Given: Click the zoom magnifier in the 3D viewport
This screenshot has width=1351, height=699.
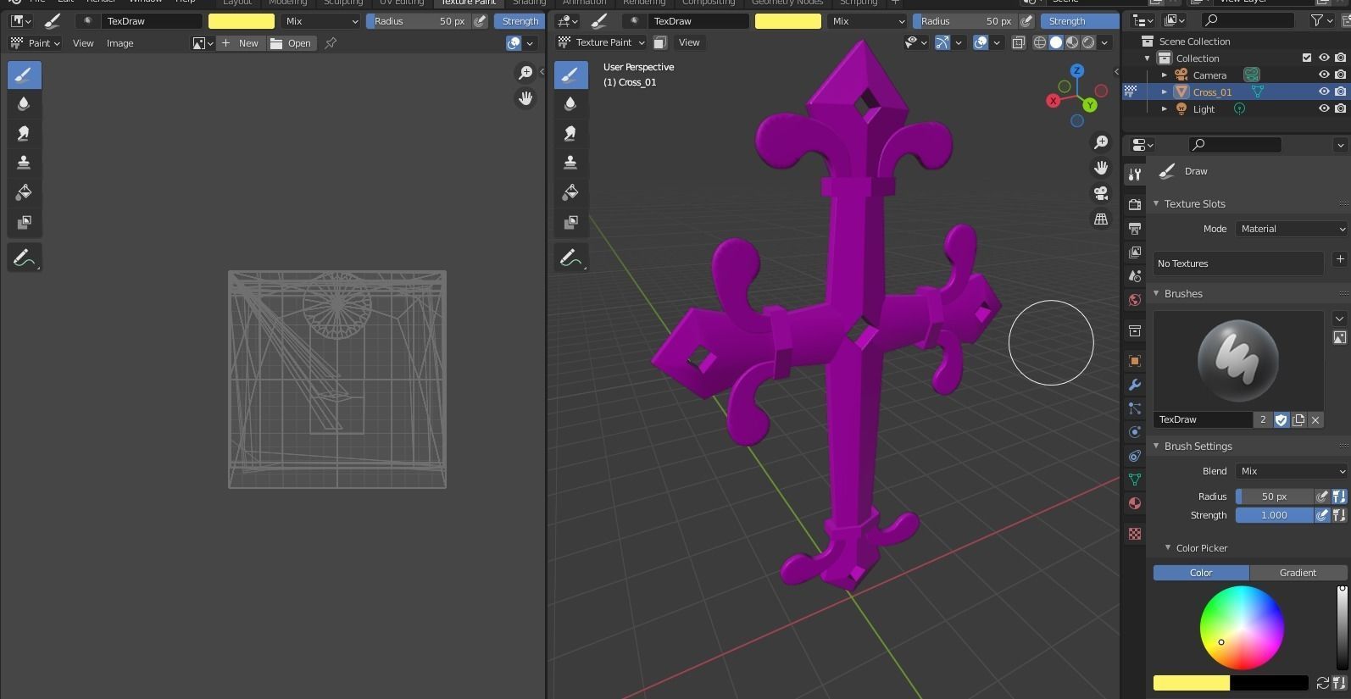Looking at the screenshot, I should 1100,142.
